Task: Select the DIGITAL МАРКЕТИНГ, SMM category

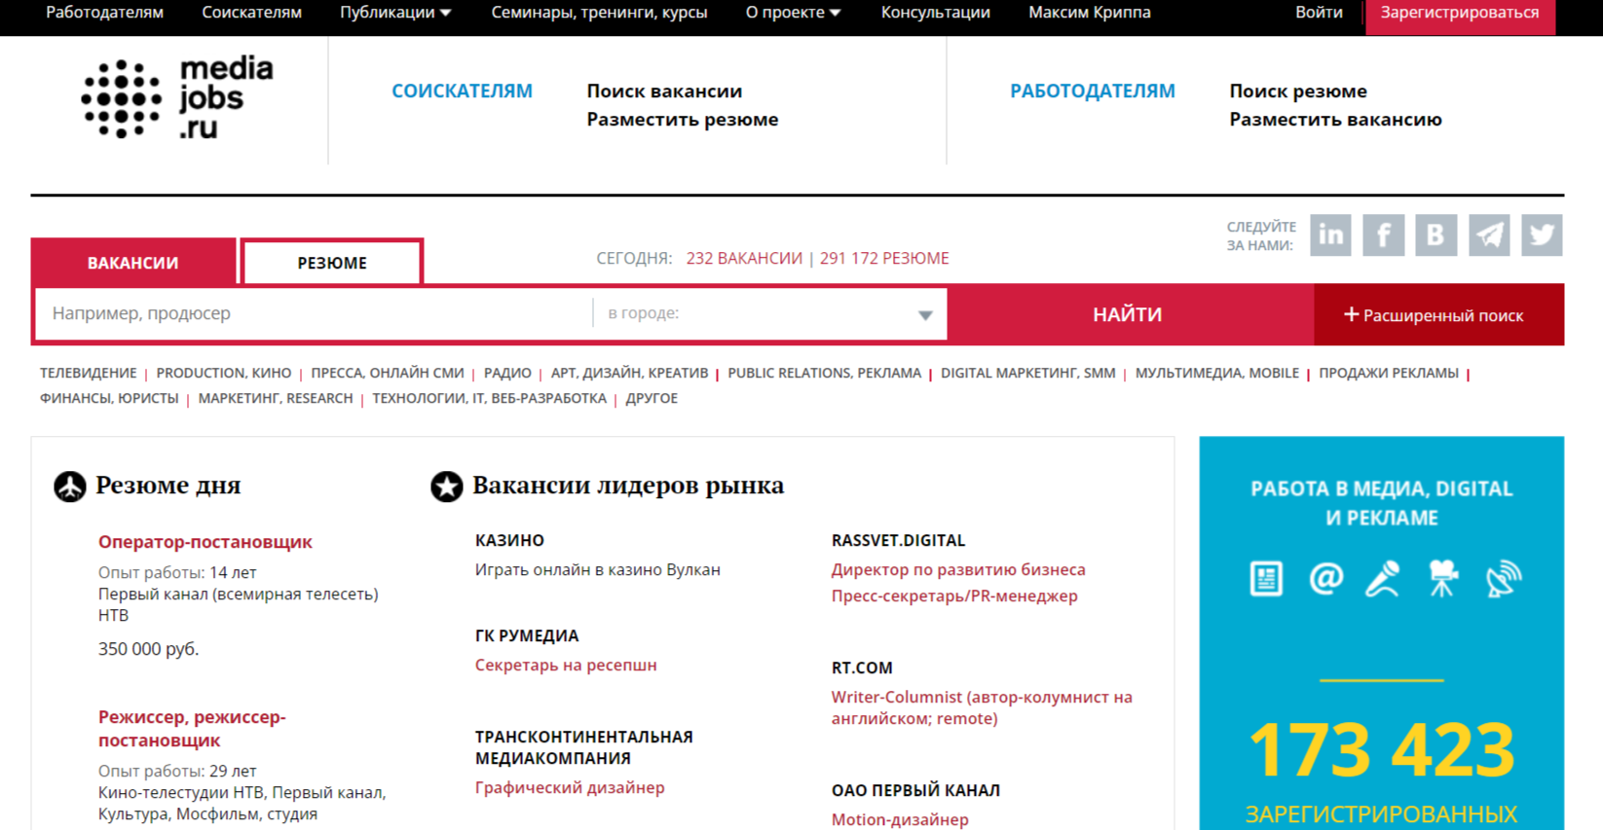Action: (1028, 373)
